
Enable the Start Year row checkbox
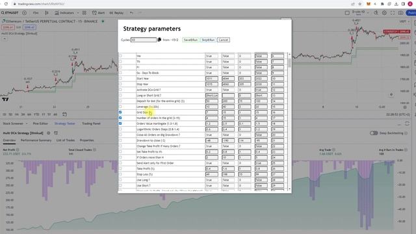pos(120,79)
